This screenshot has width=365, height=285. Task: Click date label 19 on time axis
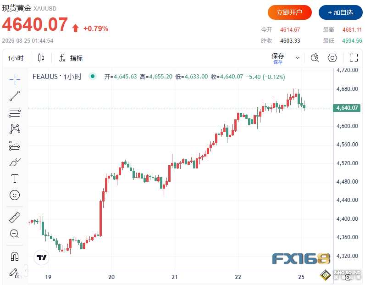click(x=48, y=277)
